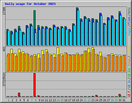Screen dimensions: 132x103
Task: Click the chart title 'Daily usage for October 2023'
Action: [30, 4]
